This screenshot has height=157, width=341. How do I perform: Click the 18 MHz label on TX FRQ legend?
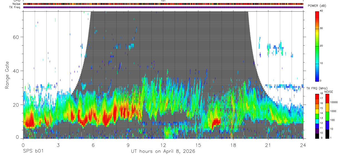tap(322, 94)
